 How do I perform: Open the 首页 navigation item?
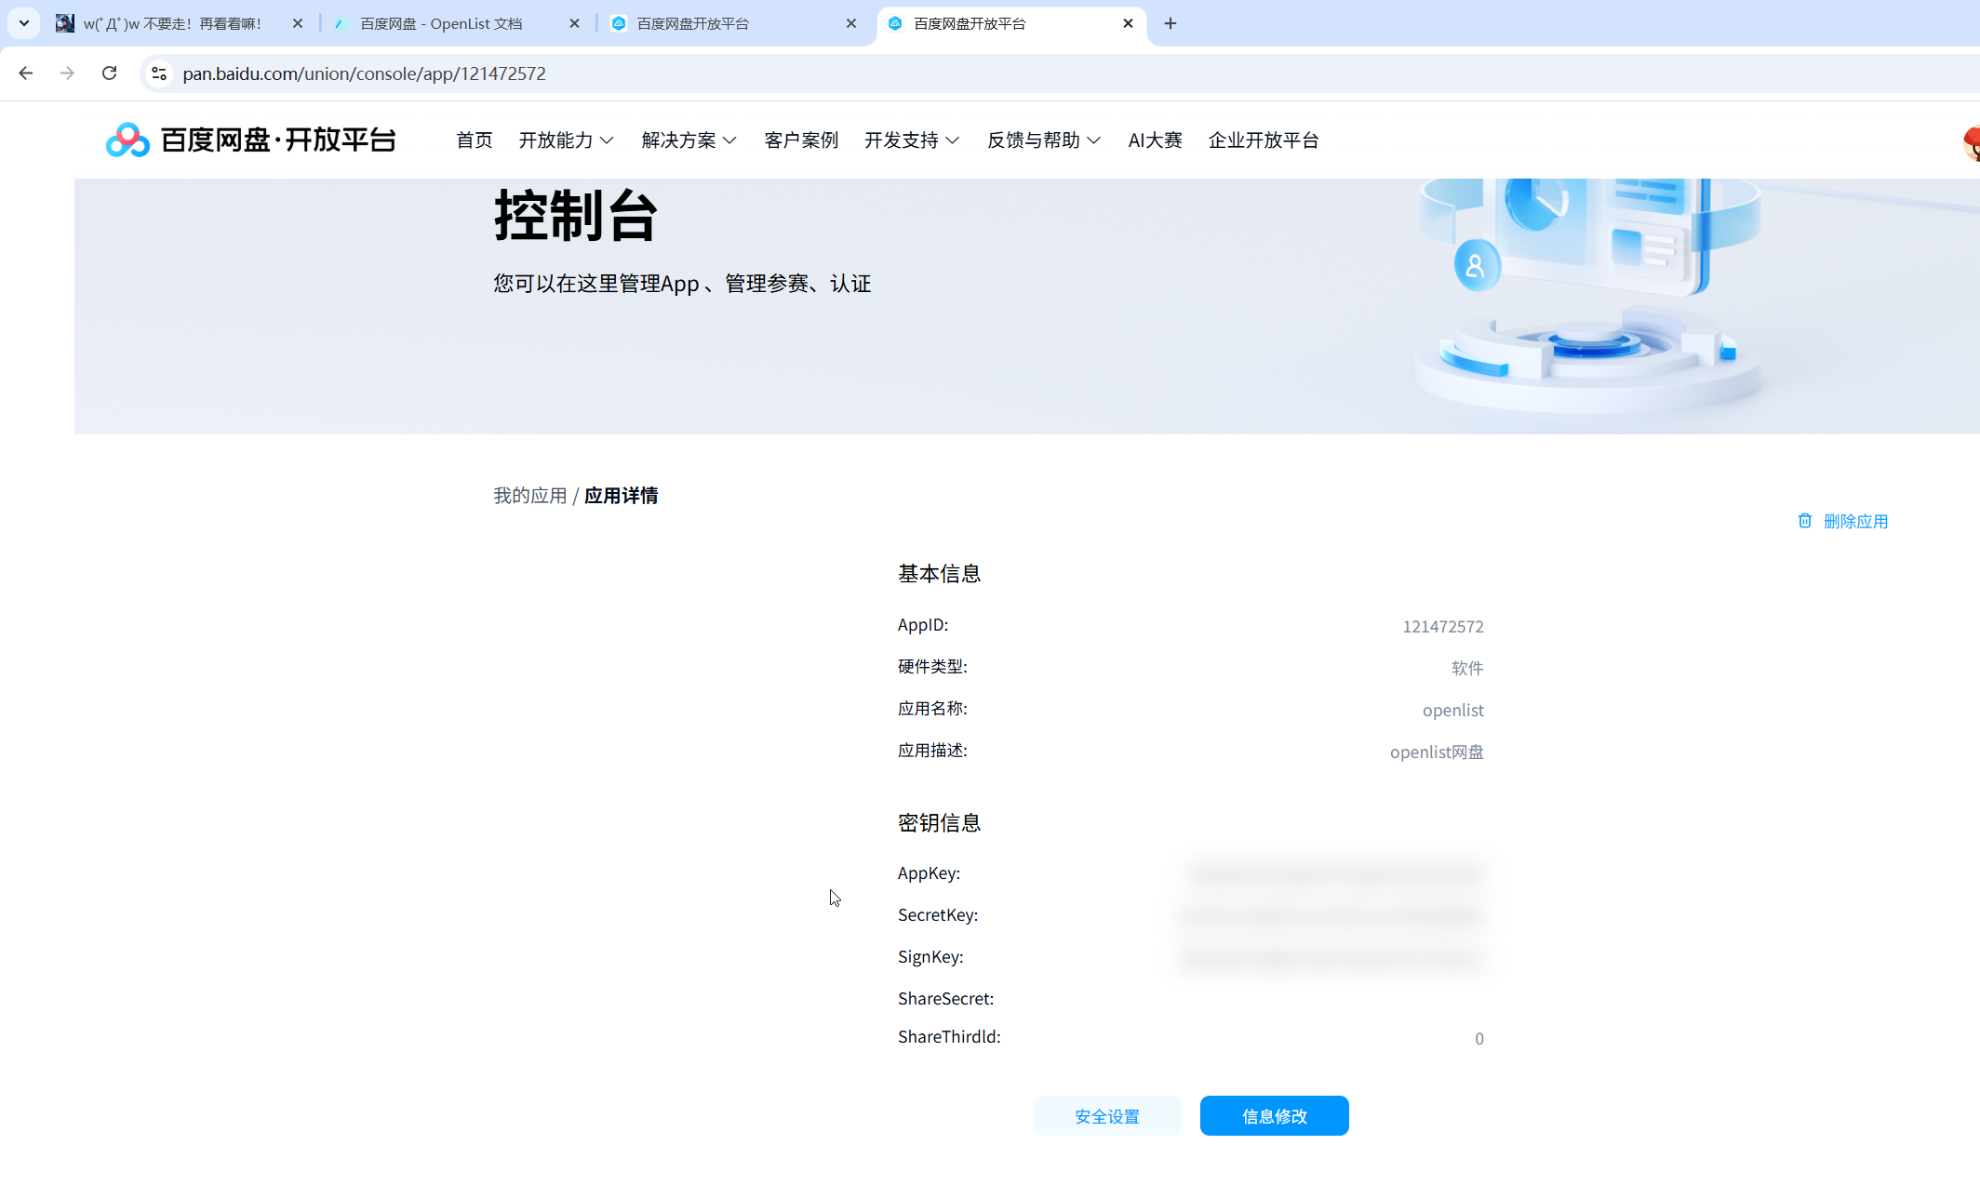coord(474,140)
